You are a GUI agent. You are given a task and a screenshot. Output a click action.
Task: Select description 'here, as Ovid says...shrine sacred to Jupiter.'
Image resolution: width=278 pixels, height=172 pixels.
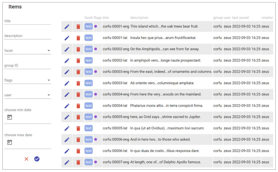tap(165, 117)
